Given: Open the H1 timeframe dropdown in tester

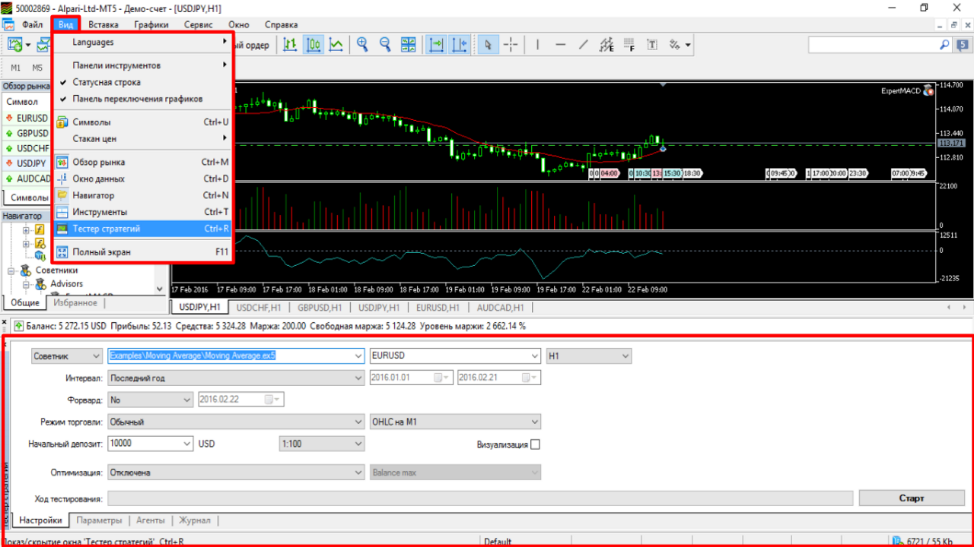Looking at the screenshot, I should [589, 356].
